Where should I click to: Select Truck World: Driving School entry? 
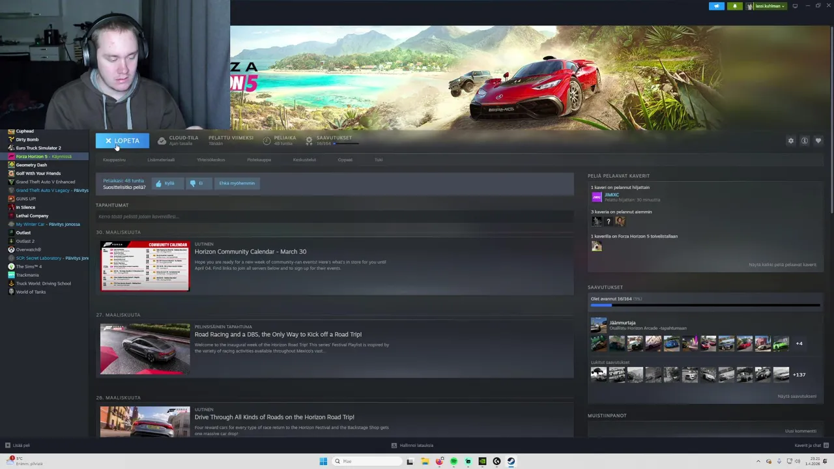click(x=43, y=283)
